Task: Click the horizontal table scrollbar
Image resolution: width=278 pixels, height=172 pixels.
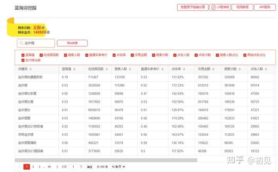Action: (106, 160)
